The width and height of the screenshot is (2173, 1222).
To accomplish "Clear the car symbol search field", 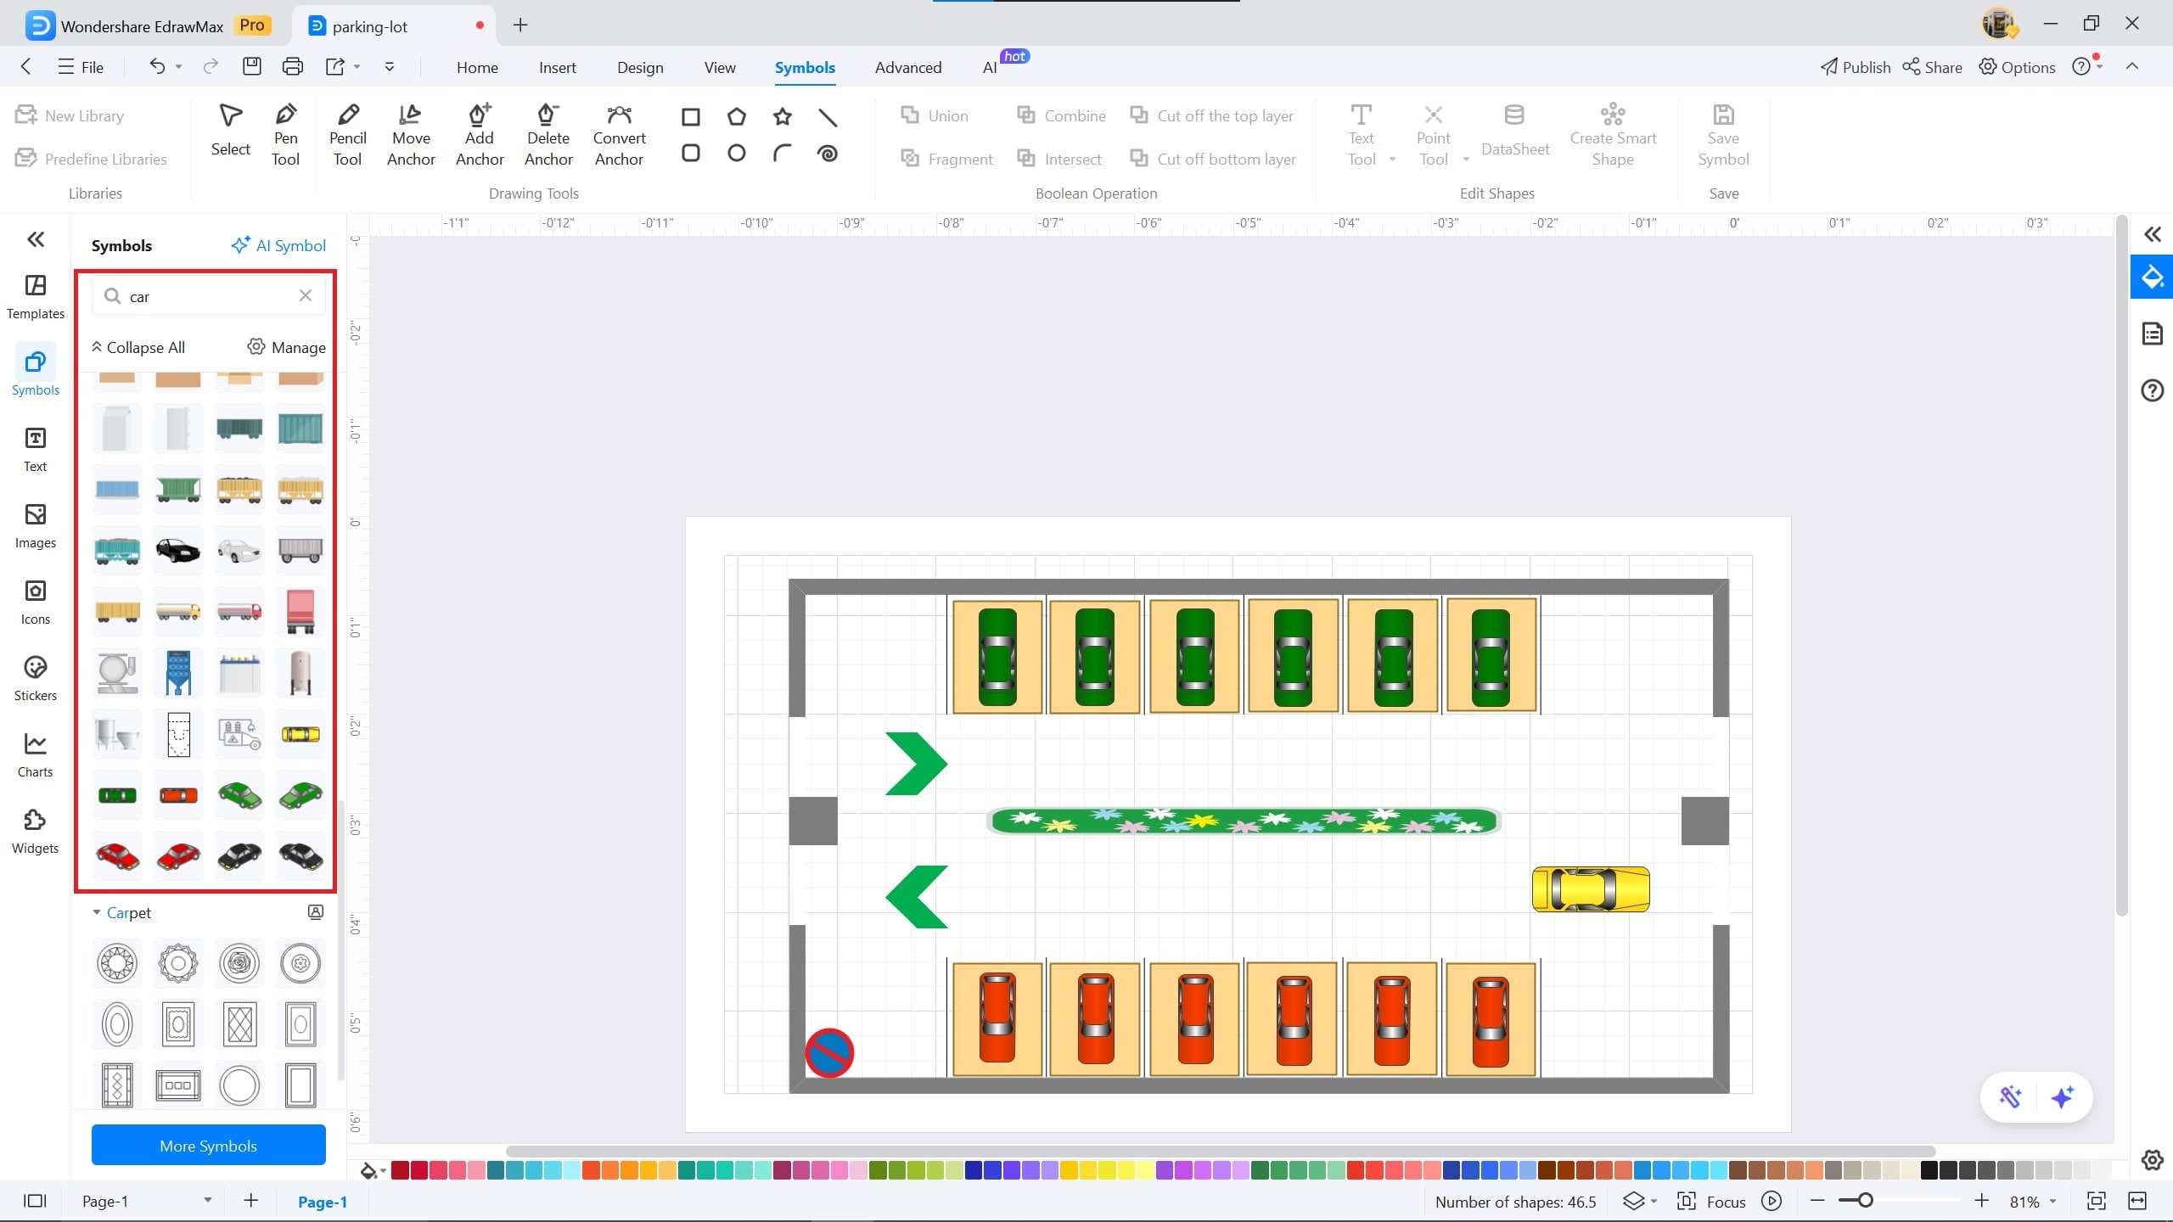I will 306,295.
